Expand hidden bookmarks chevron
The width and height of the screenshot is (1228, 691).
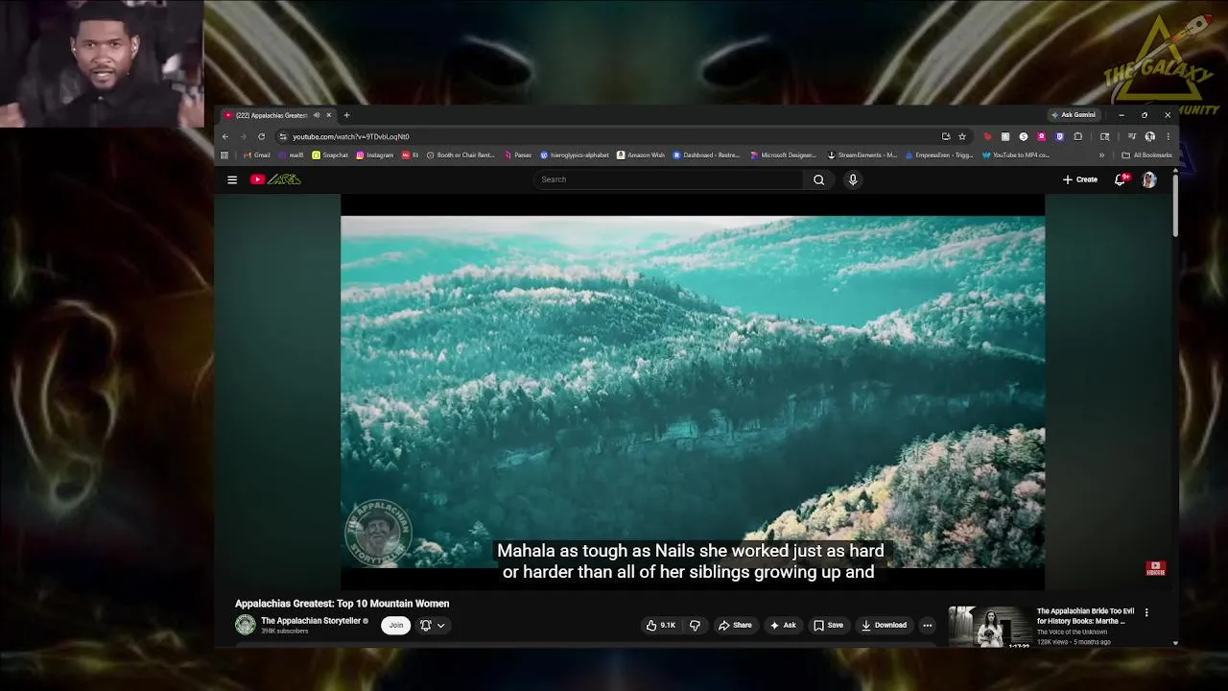(1101, 155)
